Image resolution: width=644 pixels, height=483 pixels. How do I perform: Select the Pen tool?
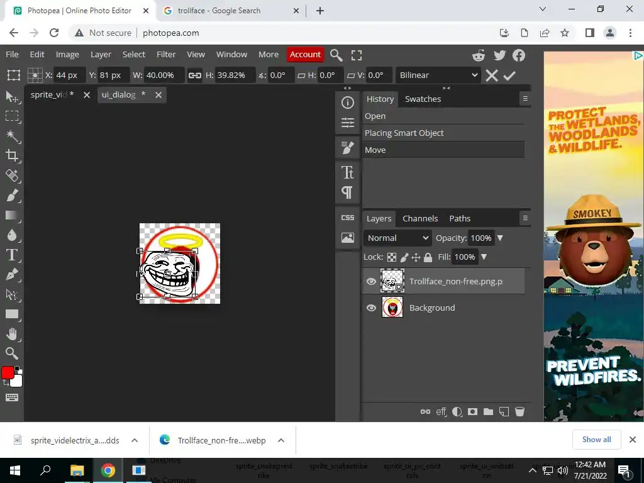click(x=12, y=274)
